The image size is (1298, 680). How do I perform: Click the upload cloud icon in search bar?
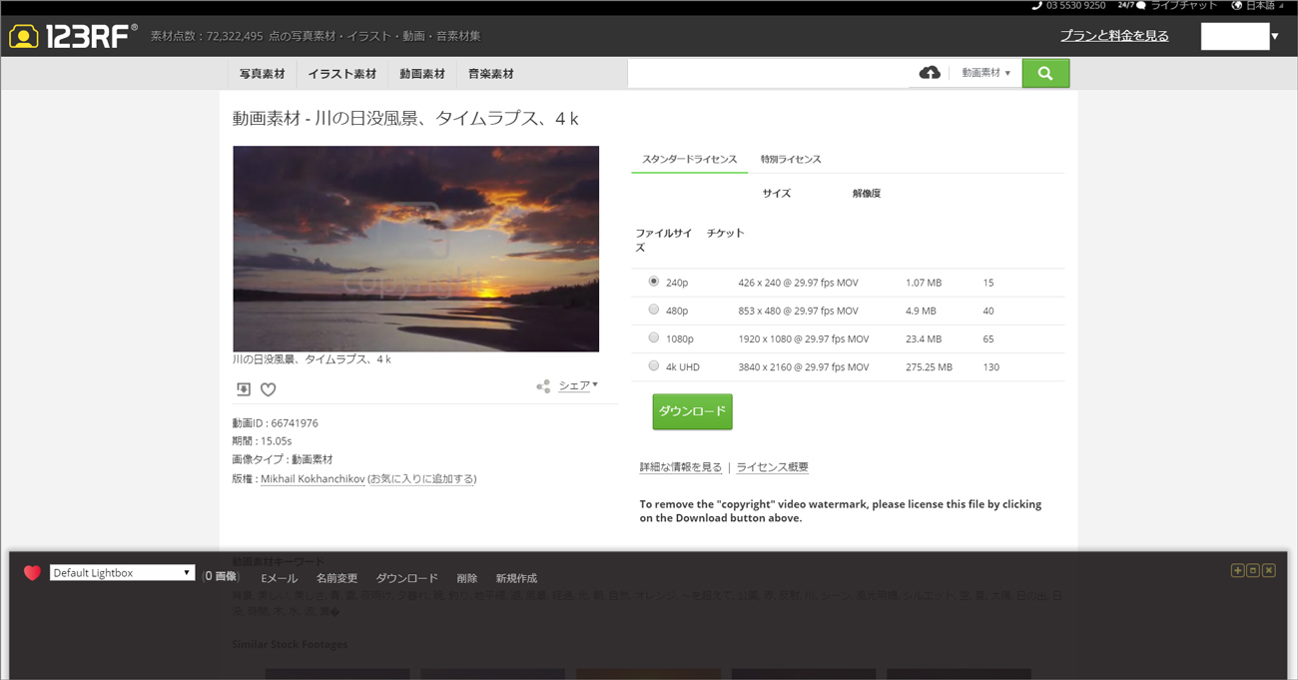(930, 73)
